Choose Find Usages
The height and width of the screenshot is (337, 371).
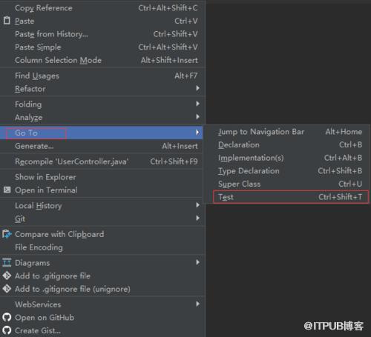102,76
